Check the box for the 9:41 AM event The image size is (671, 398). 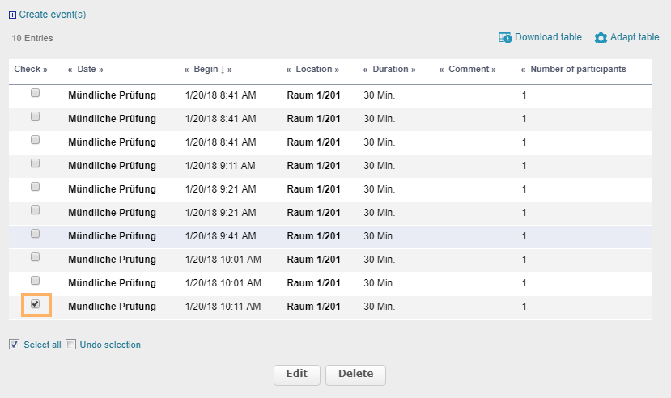tap(35, 234)
